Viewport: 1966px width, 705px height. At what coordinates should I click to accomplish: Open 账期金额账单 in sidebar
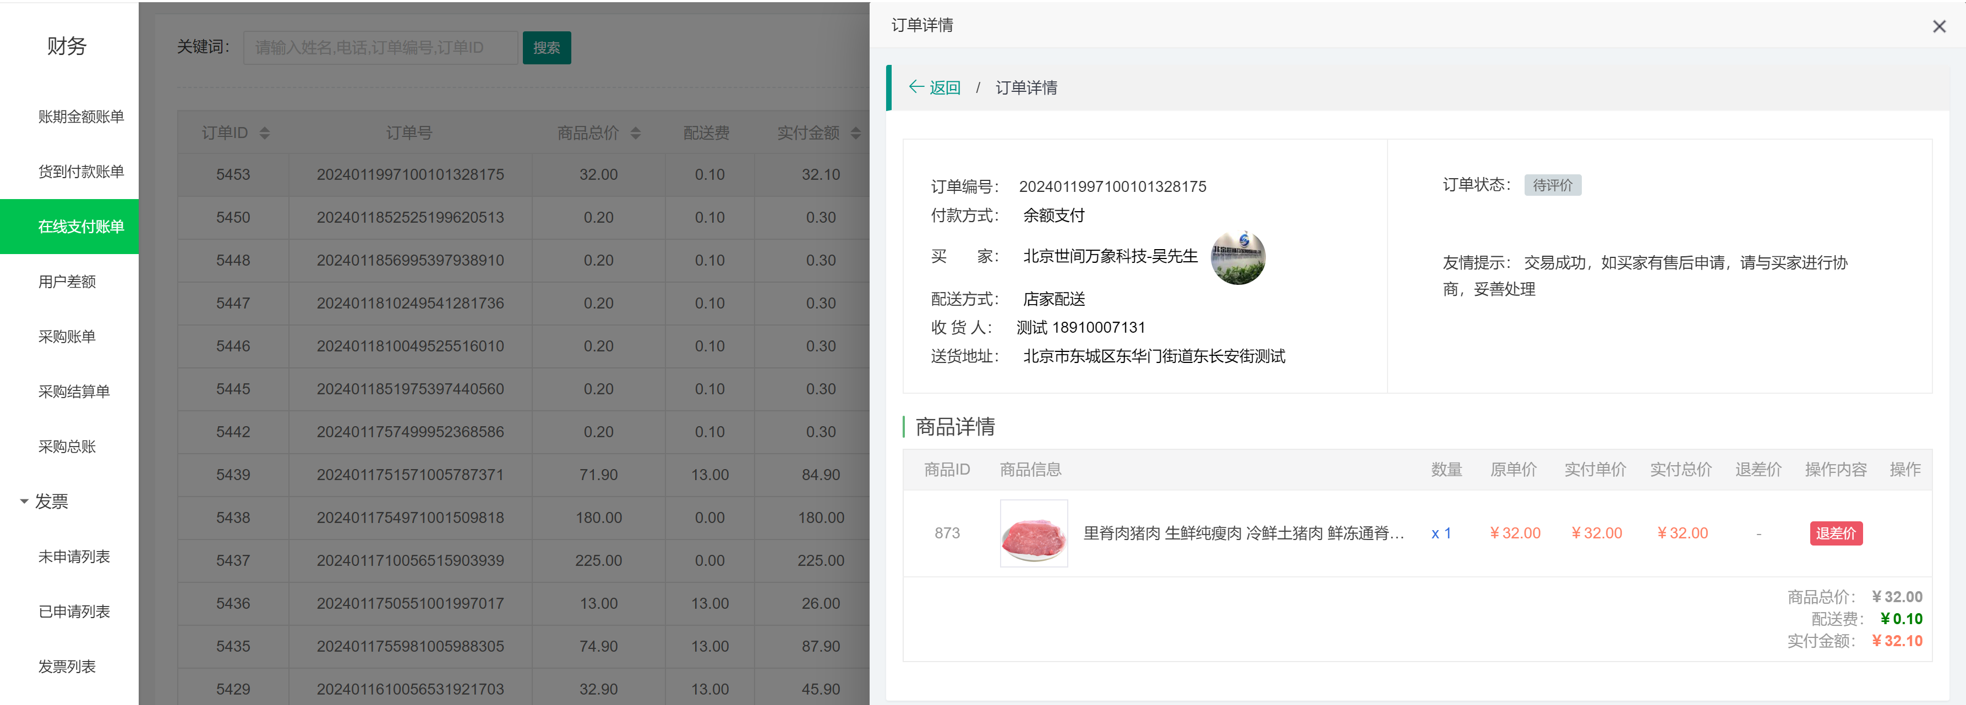click(81, 117)
